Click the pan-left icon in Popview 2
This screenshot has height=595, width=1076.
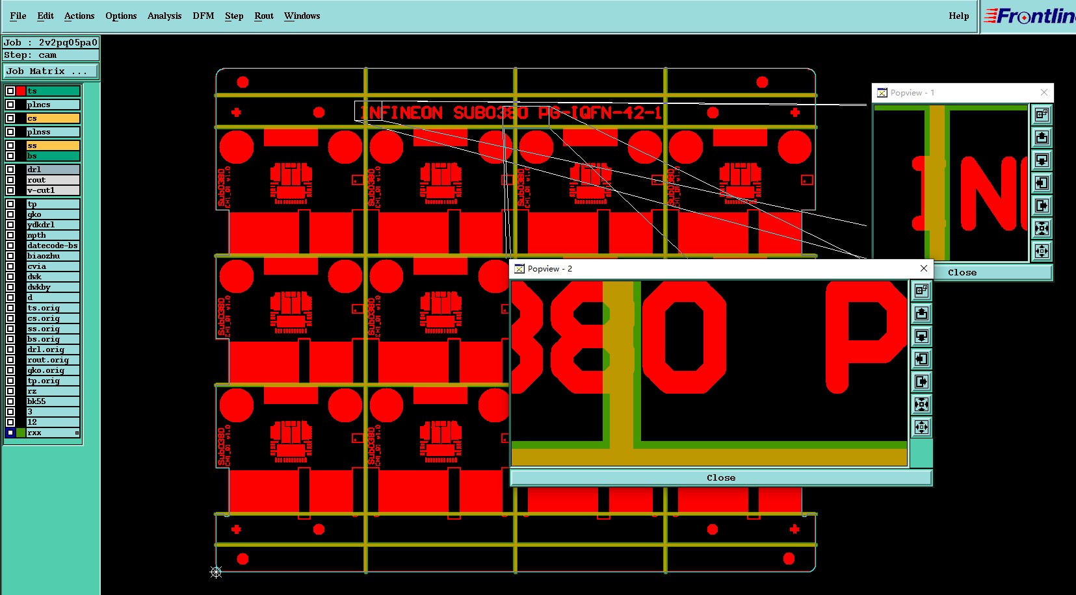coord(921,359)
